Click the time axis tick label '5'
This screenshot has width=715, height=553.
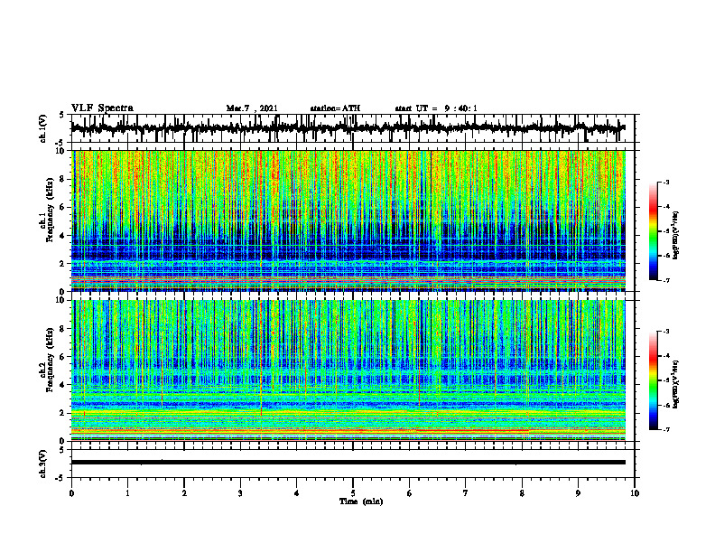click(353, 493)
